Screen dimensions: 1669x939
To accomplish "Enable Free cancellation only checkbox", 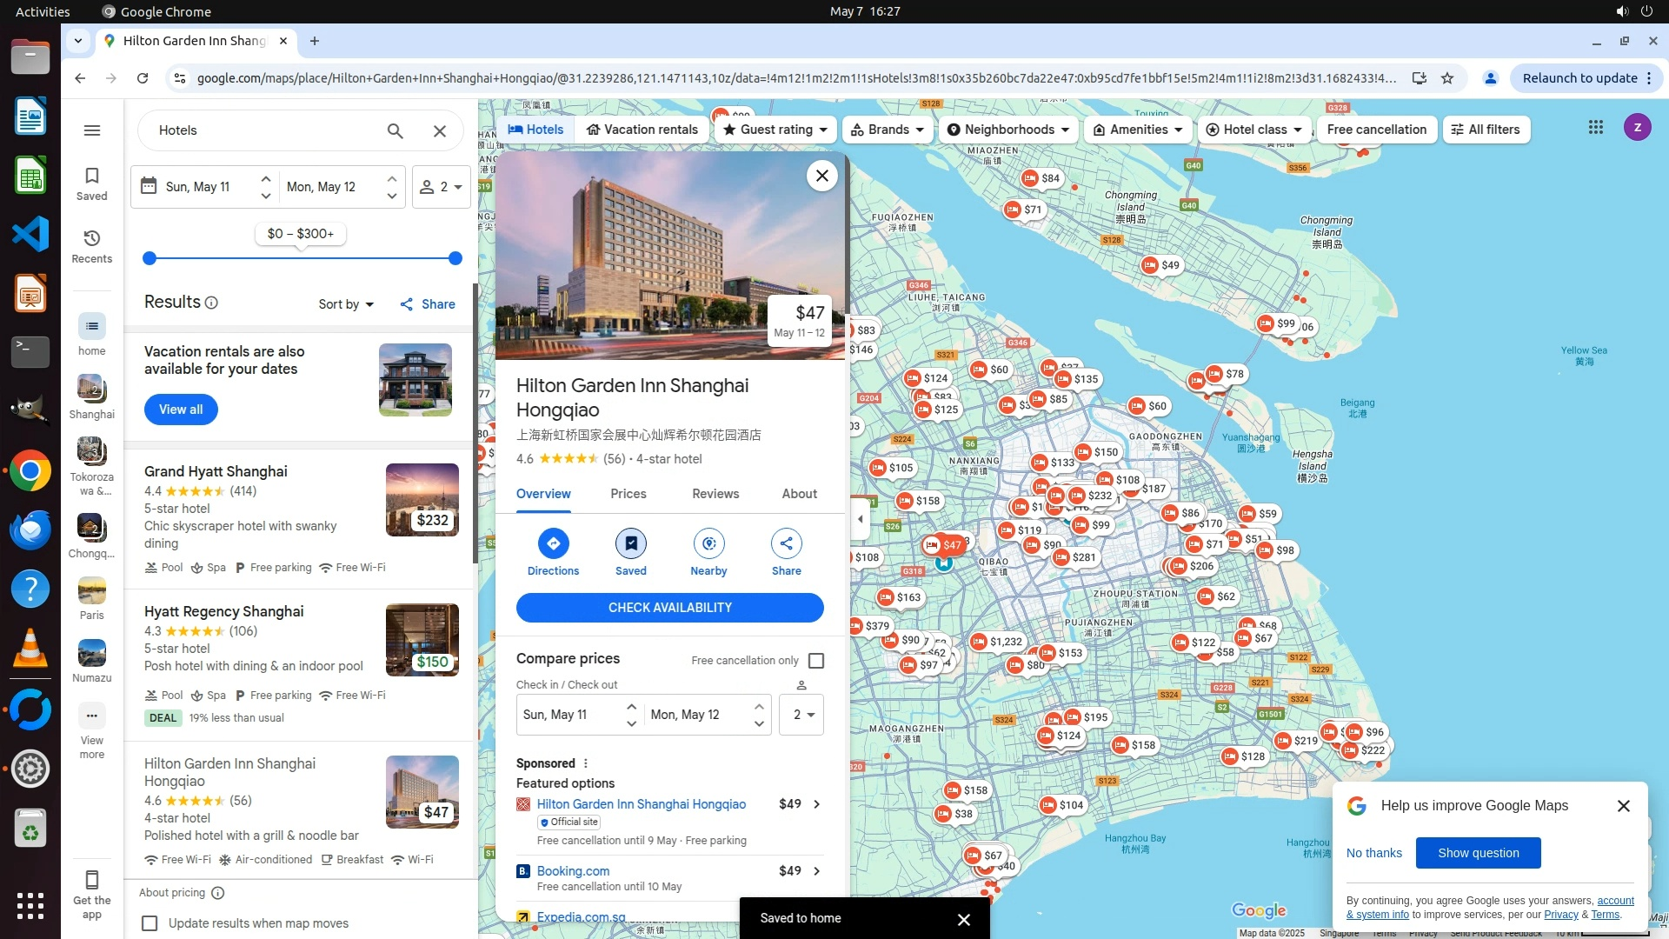I will [x=815, y=661].
